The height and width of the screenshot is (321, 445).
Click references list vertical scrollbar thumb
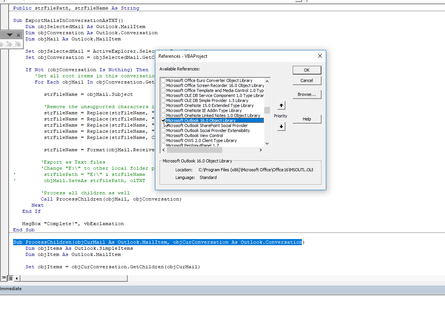tap(267, 110)
